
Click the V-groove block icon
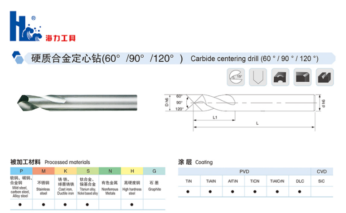click(x=325, y=77)
